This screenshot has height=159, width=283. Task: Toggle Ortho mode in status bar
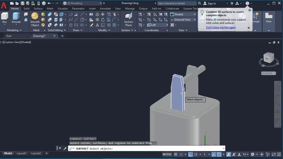click(x=191, y=154)
